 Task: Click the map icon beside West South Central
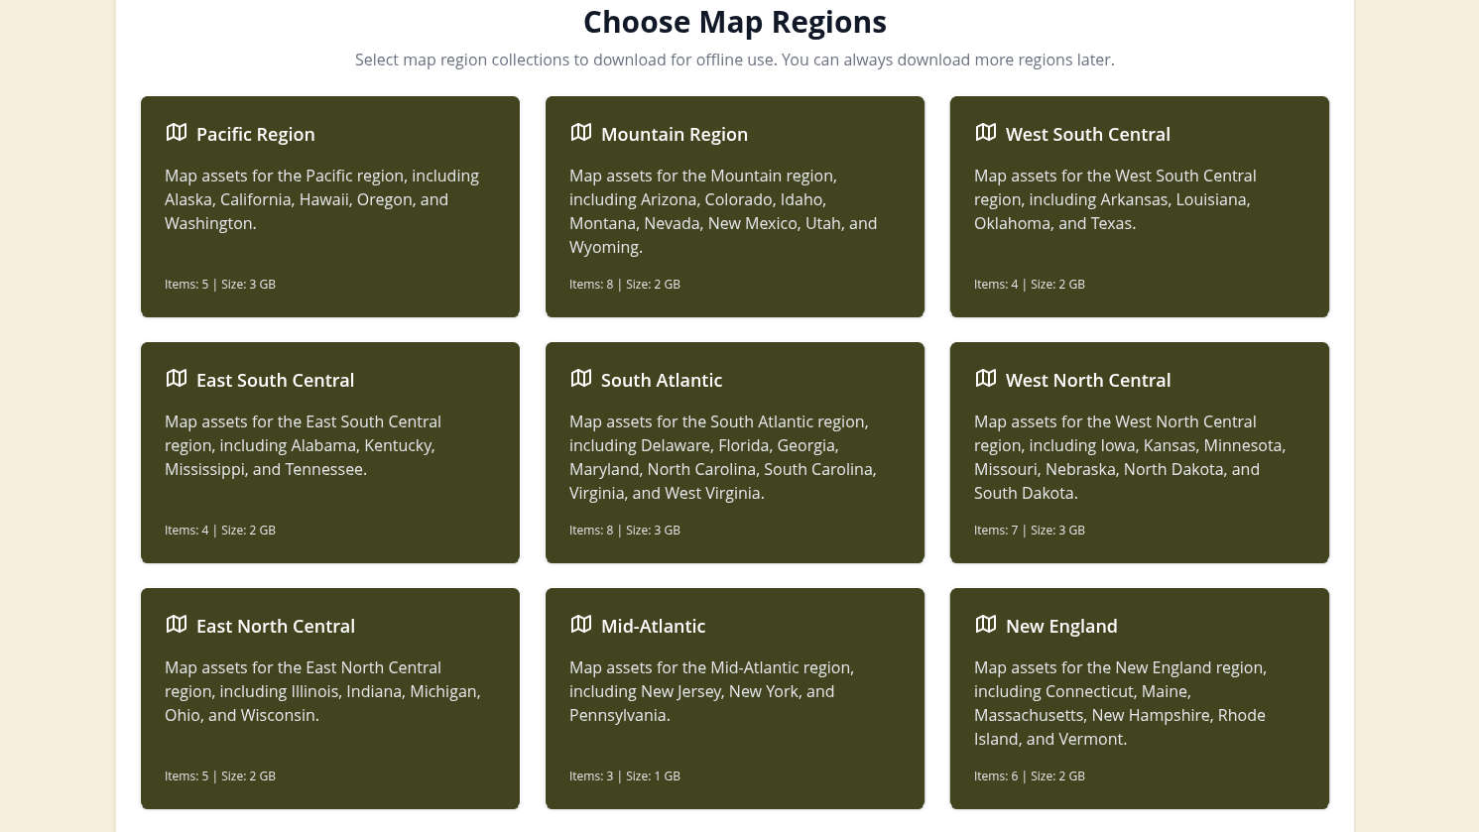pyautogui.click(x=986, y=132)
